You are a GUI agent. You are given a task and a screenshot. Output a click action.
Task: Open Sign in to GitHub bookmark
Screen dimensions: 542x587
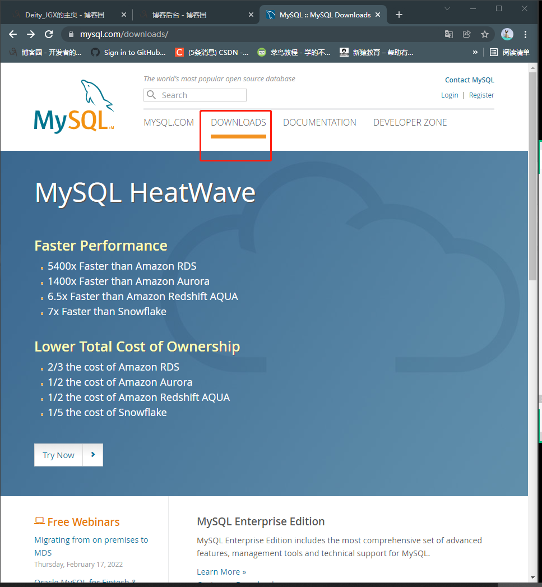pos(128,52)
